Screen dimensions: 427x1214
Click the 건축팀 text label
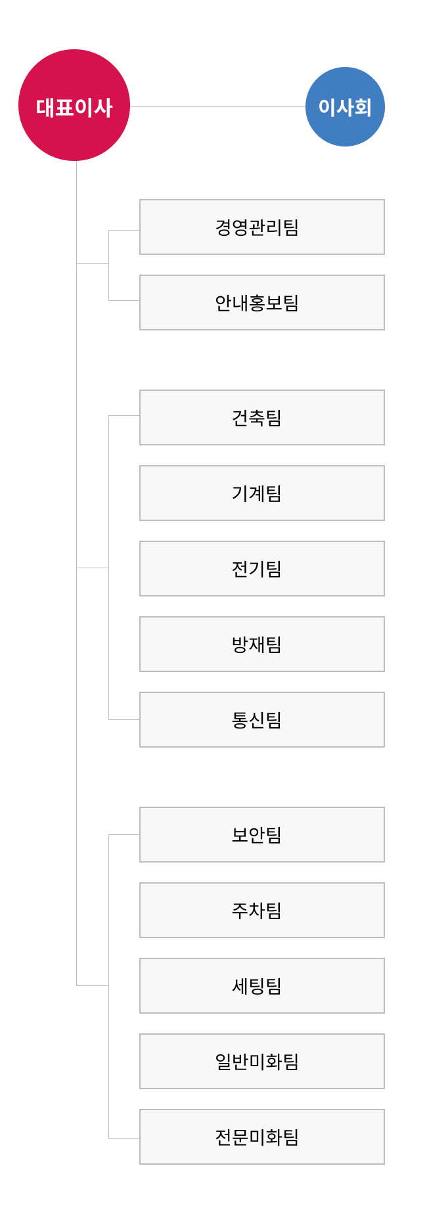point(257,418)
